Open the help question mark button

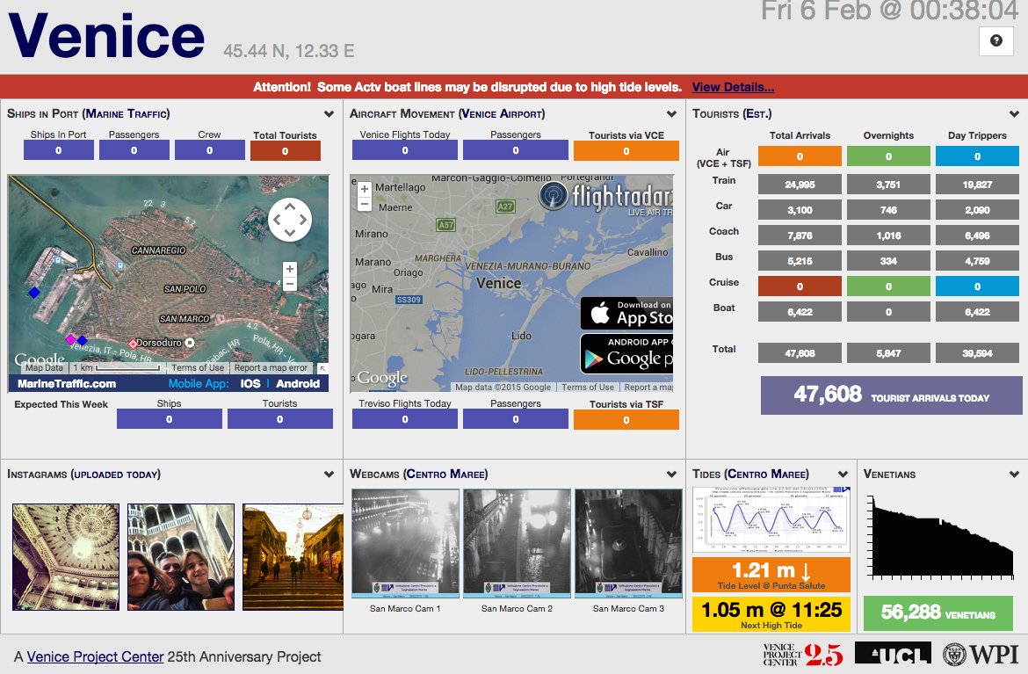pos(995,40)
